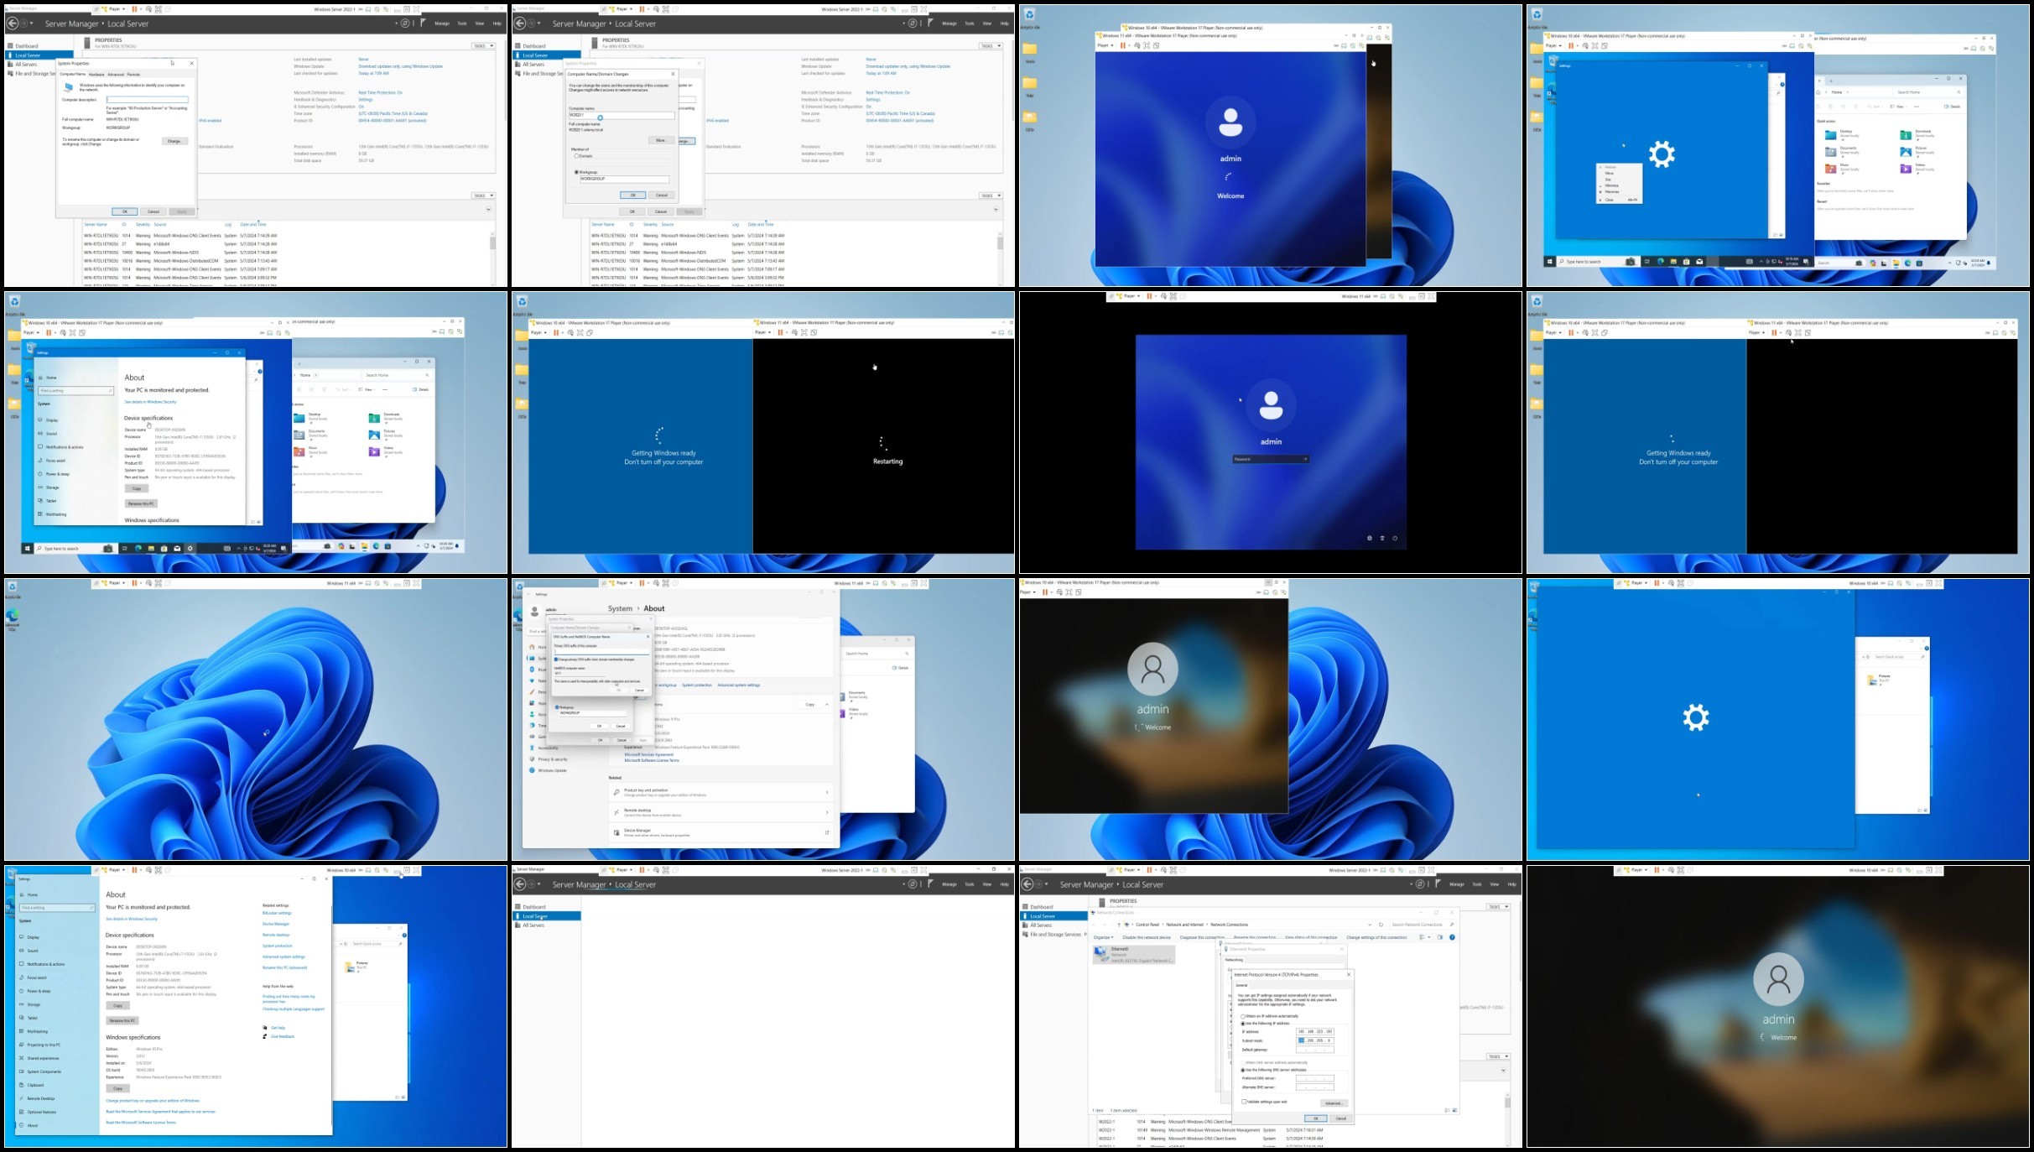Switch to the Advanced tab in System Properties
2034x1152 pixels.
pos(116,75)
